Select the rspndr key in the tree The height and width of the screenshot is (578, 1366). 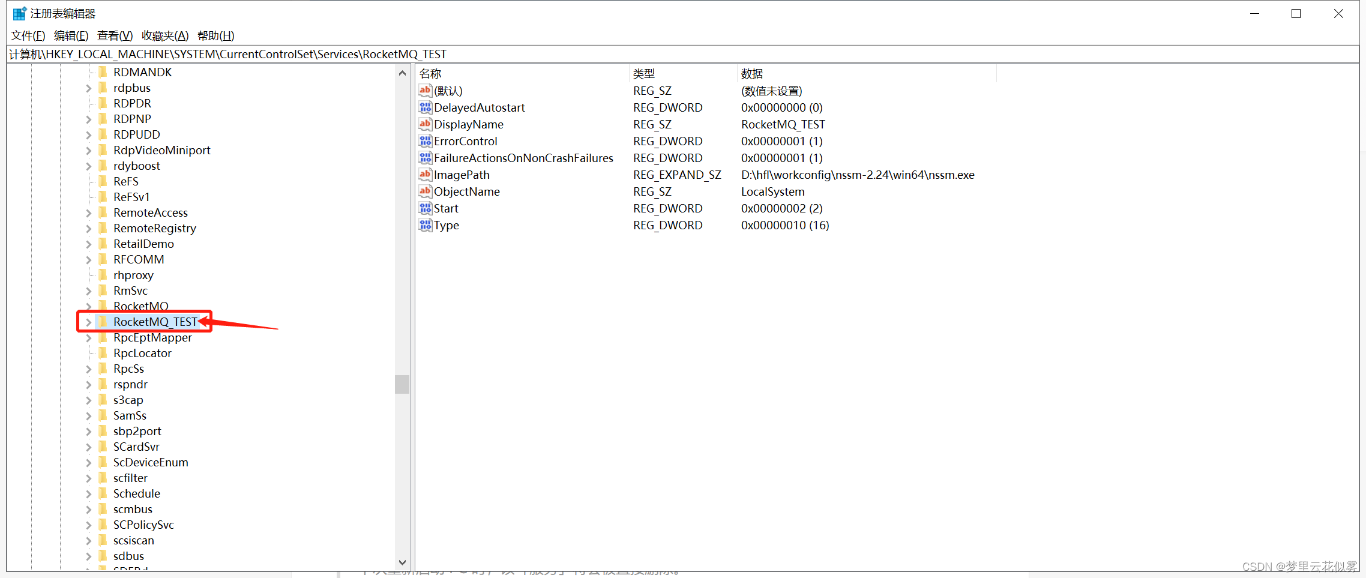(130, 384)
